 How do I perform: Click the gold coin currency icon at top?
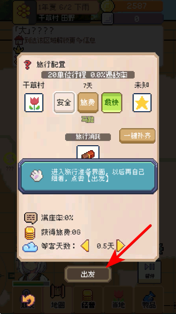[x=107, y=6]
